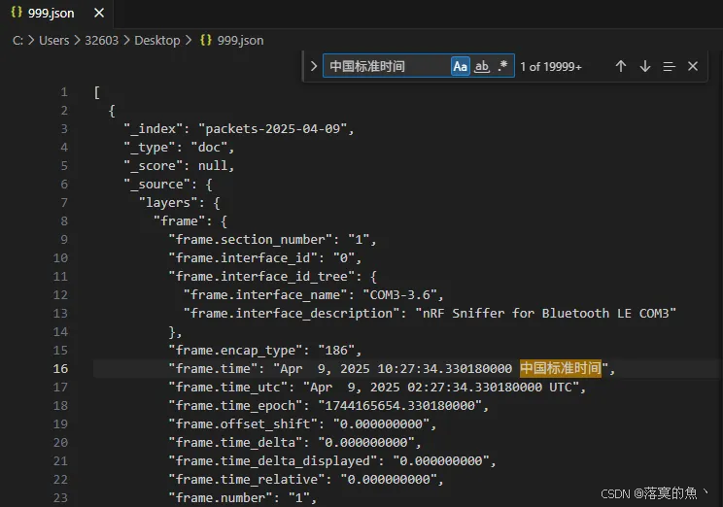Go to next match arrow

645,66
